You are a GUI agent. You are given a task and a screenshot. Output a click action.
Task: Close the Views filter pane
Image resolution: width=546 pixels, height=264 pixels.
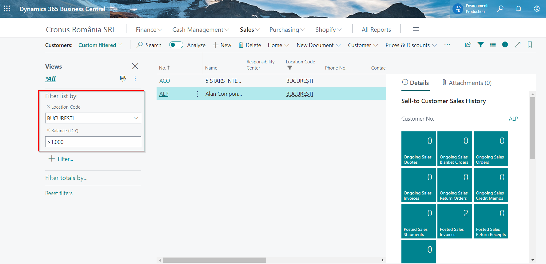point(135,66)
